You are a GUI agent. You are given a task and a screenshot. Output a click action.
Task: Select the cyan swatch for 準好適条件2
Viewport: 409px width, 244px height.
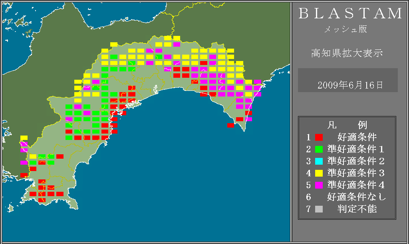pyautogui.click(x=319, y=161)
